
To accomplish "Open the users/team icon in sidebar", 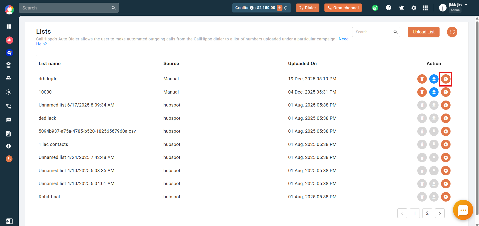I will pos(9,78).
